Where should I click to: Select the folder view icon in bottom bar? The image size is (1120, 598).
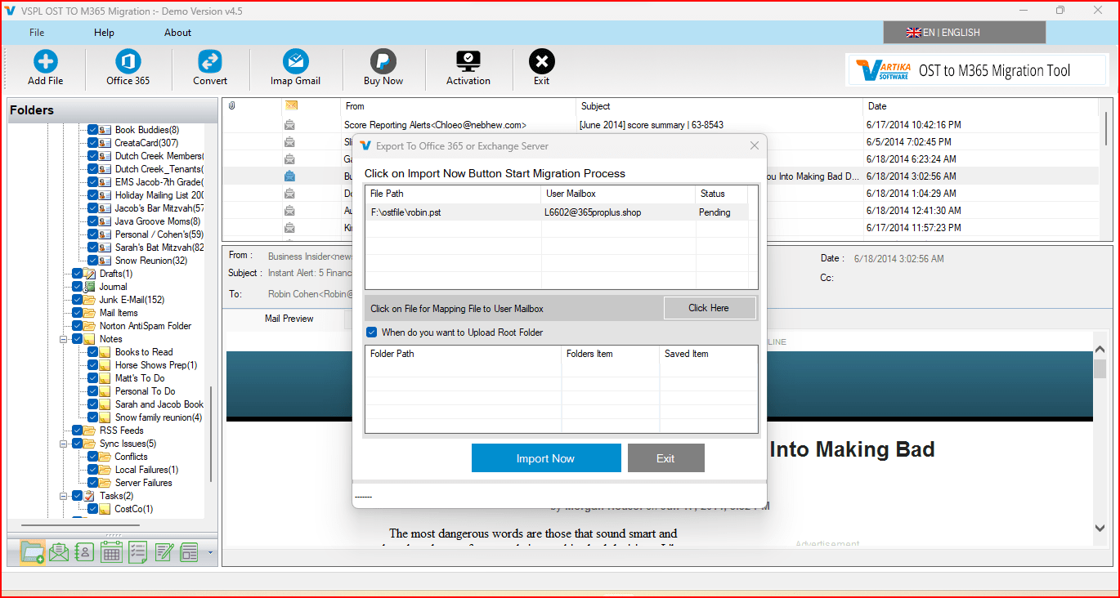[x=33, y=552]
